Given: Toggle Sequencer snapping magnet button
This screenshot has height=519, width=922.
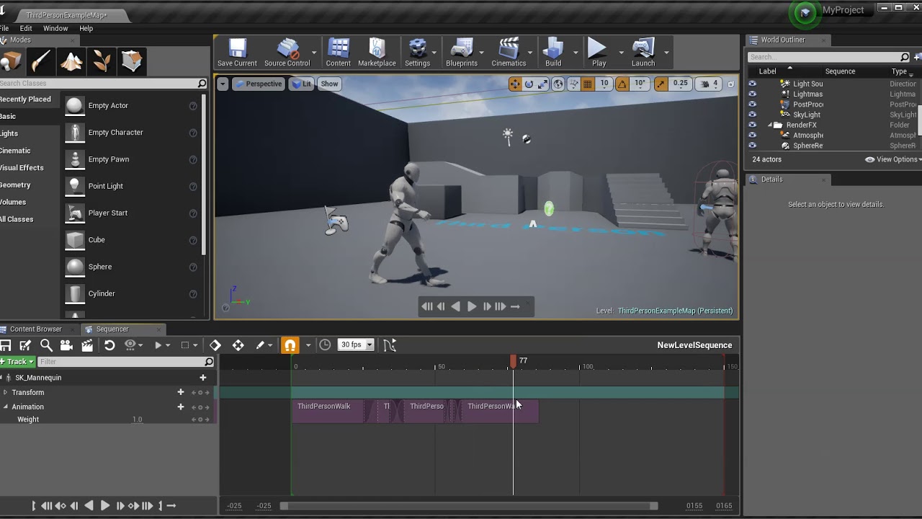Looking at the screenshot, I should [290, 345].
